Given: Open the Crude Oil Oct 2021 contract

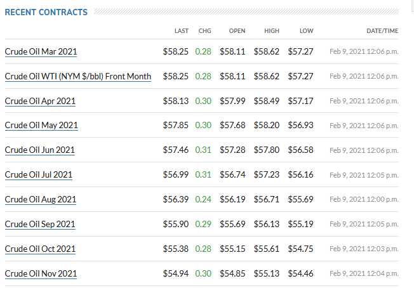Looking at the screenshot, I should click(40, 249).
